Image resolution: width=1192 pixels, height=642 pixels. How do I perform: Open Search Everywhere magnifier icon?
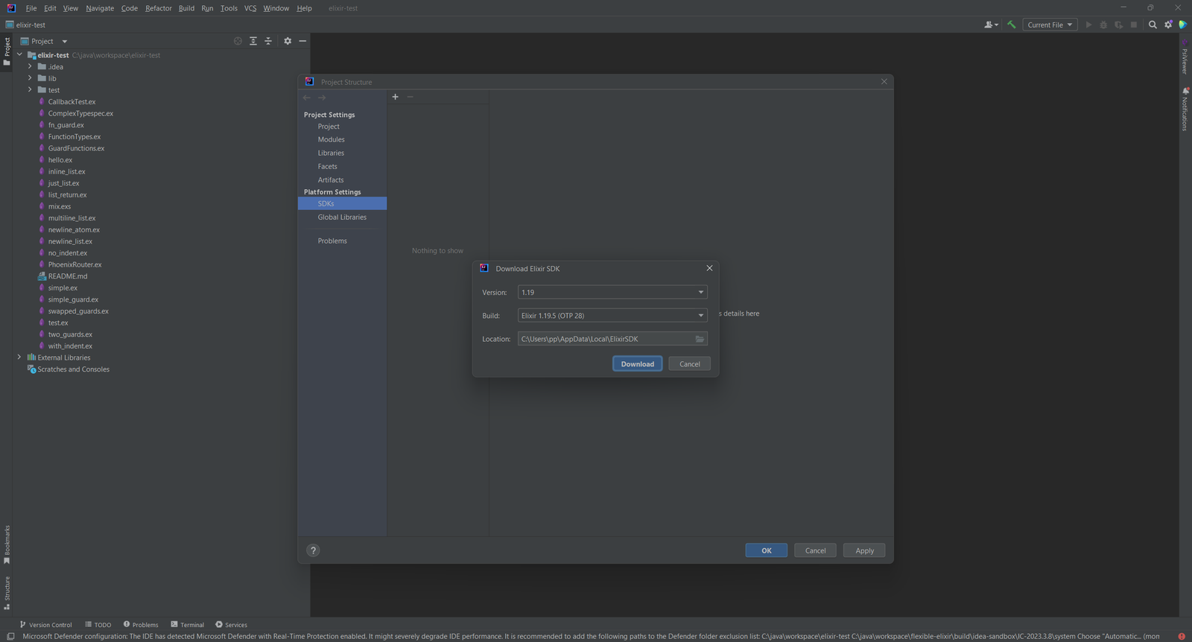(1153, 25)
